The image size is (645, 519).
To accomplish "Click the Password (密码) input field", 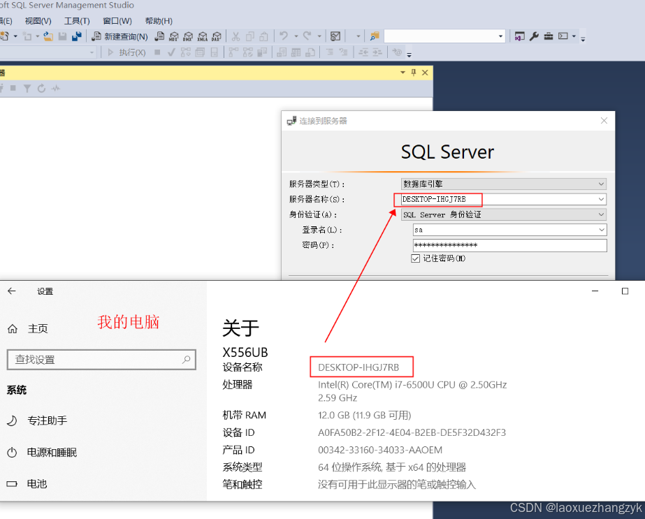I will (509, 245).
